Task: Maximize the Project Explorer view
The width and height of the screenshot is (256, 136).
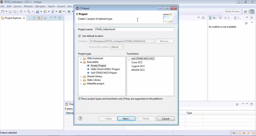Action: (x=59, y=18)
